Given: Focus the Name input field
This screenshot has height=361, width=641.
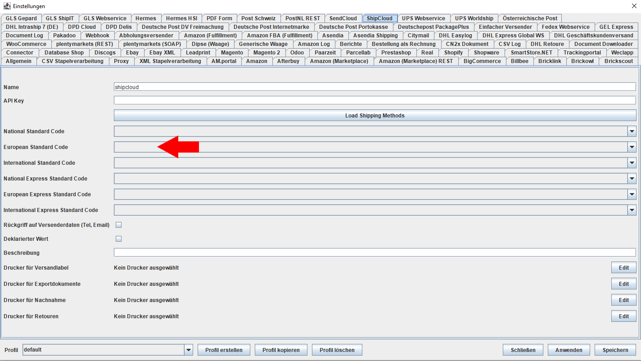Looking at the screenshot, I should 375,87.
